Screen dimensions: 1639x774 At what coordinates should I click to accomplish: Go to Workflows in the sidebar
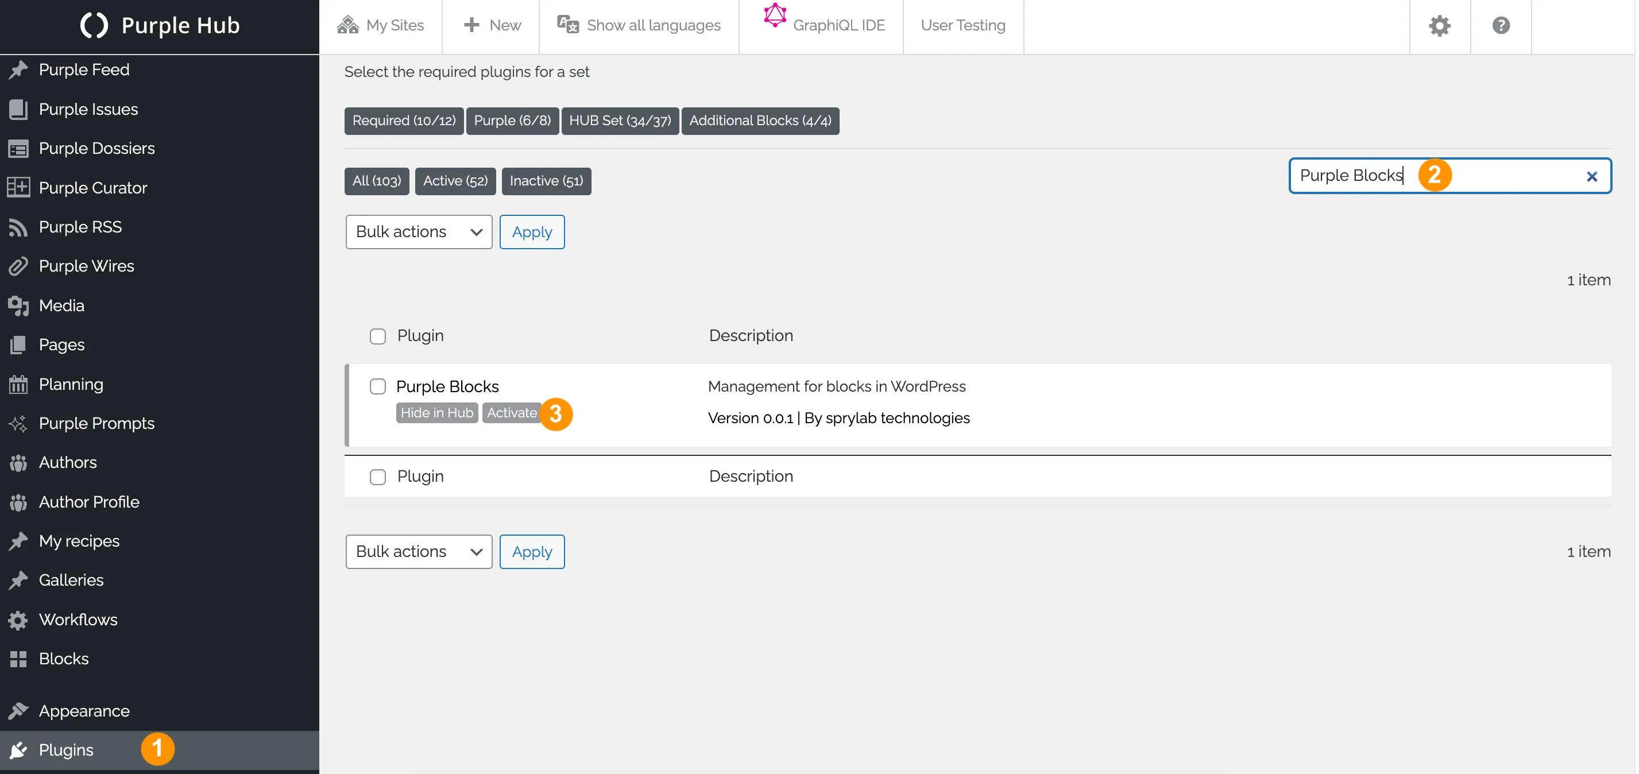tap(78, 620)
